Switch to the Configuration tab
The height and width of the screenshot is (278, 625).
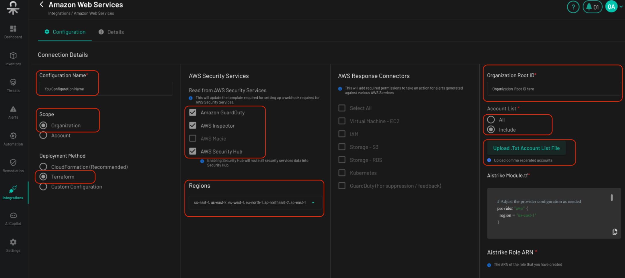(65, 32)
